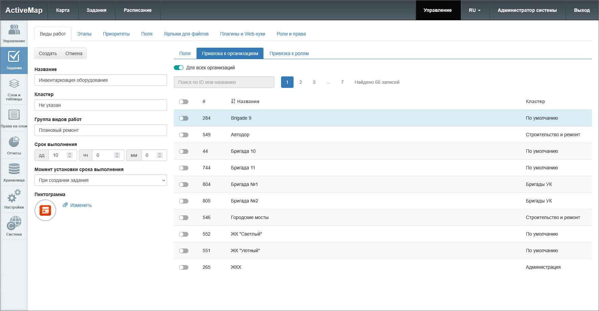This screenshot has width=599, height=311.
Task: Open the Привязка к ролям tab
Action: (289, 53)
